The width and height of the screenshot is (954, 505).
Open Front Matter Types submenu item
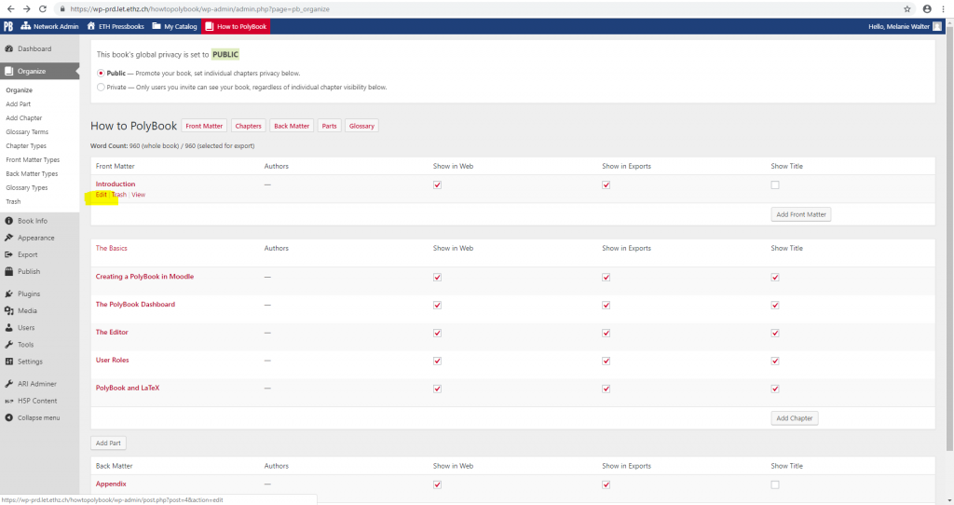pos(33,160)
